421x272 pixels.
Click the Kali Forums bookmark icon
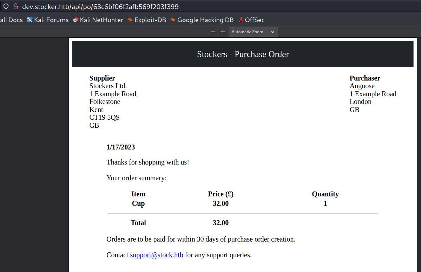(30, 20)
